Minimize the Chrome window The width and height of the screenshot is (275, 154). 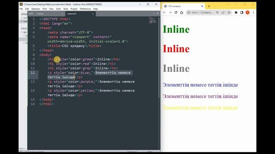click(x=236, y=4)
